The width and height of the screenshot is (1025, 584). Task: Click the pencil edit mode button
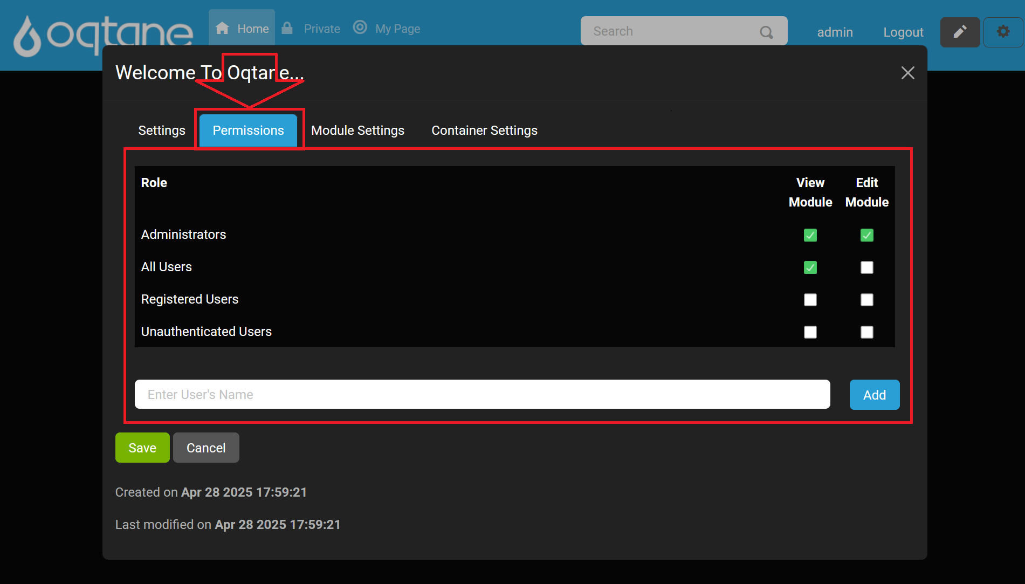click(960, 32)
